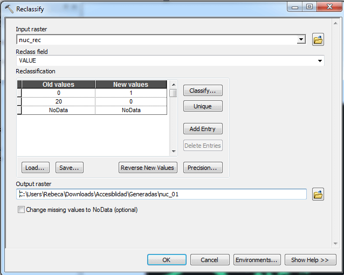Image resolution: width=344 pixels, height=275 pixels.
Task: Confirm the dialog with OK
Action: [x=167, y=260]
